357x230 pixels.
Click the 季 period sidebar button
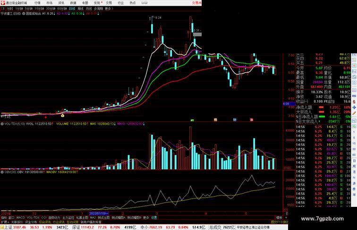354,189
